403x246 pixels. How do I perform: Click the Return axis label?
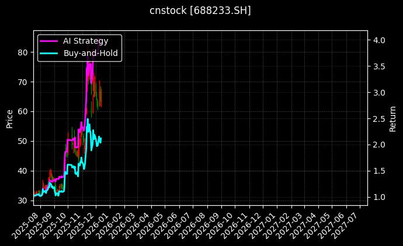(x=393, y=118)
